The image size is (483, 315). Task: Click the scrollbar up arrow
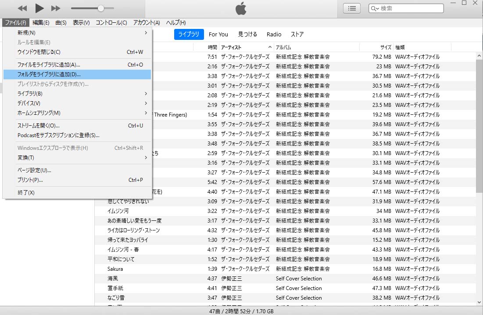click(479, 56)
